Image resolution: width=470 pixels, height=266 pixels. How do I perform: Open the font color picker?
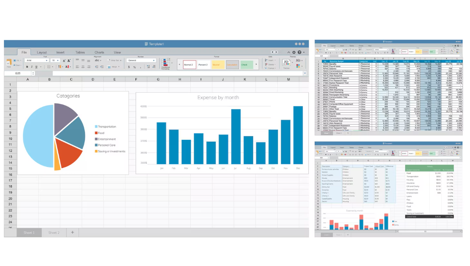pyautogui.click(x=68, y=67)
